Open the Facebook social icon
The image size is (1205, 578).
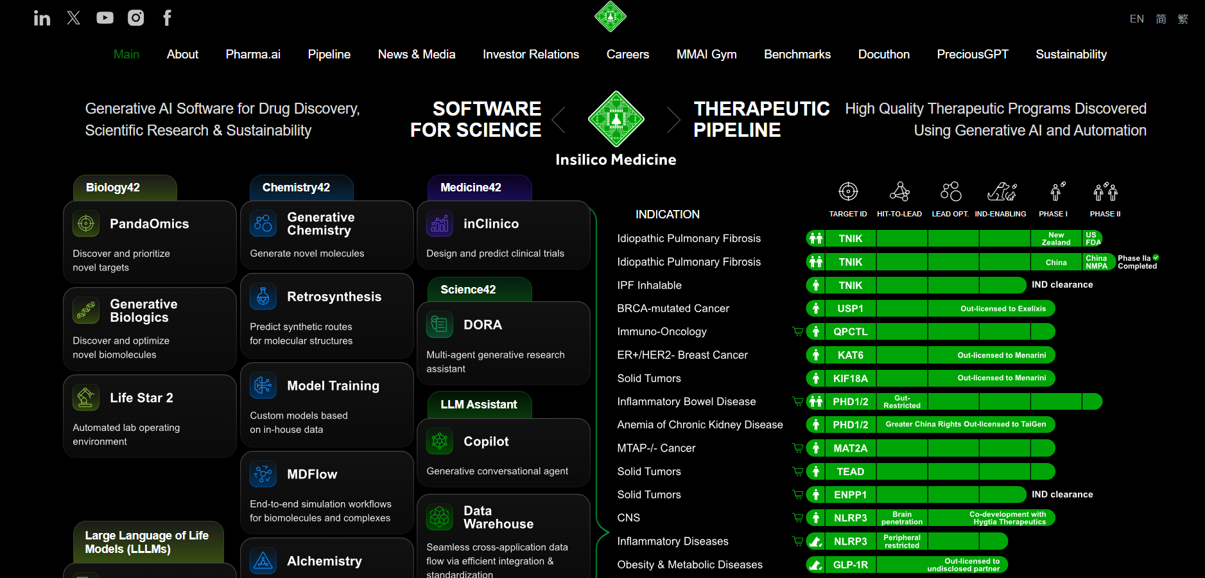(x=167, y=18)
